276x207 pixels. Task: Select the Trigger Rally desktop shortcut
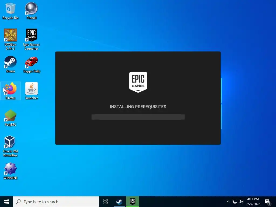pos(31,64)
